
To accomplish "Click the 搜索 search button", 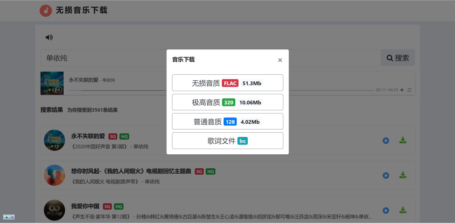I will 397,58.
